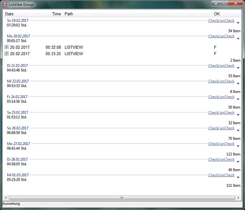
Task: Uncheck the 00:33:25 LISTVIEW row checkbox
Action: [7, 54]
